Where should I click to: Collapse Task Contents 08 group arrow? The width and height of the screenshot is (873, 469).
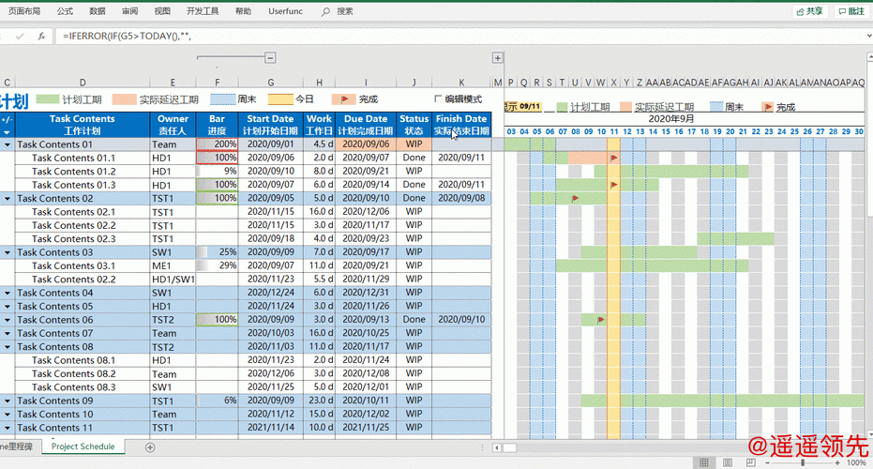(7, 347)
